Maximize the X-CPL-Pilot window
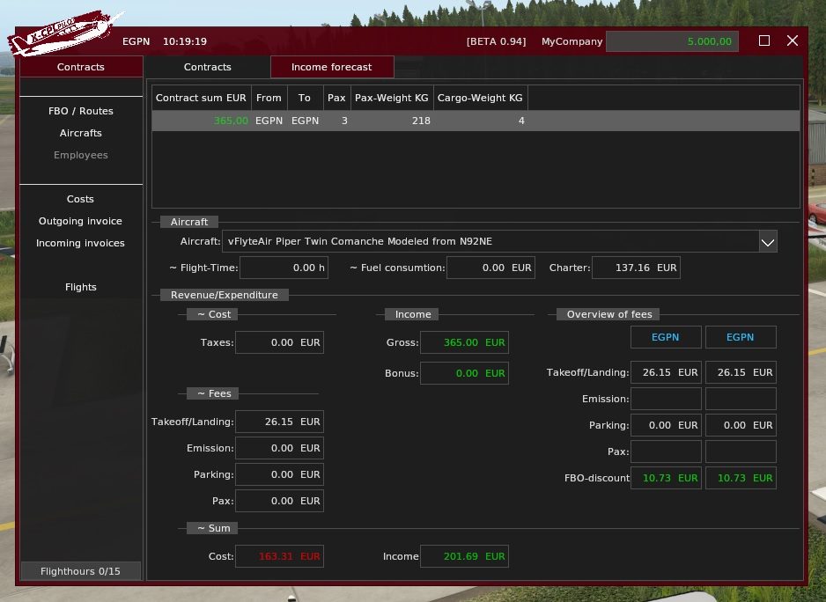Viewport: 826px width, 602px height. pos(764,41)
